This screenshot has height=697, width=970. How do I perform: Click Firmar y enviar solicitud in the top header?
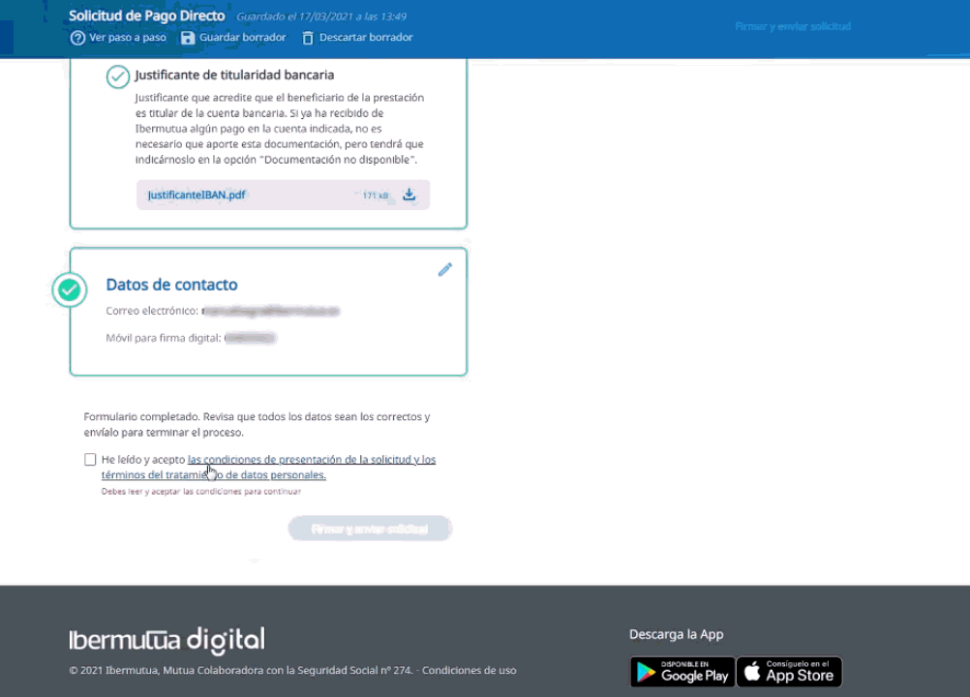click(792, 26)
